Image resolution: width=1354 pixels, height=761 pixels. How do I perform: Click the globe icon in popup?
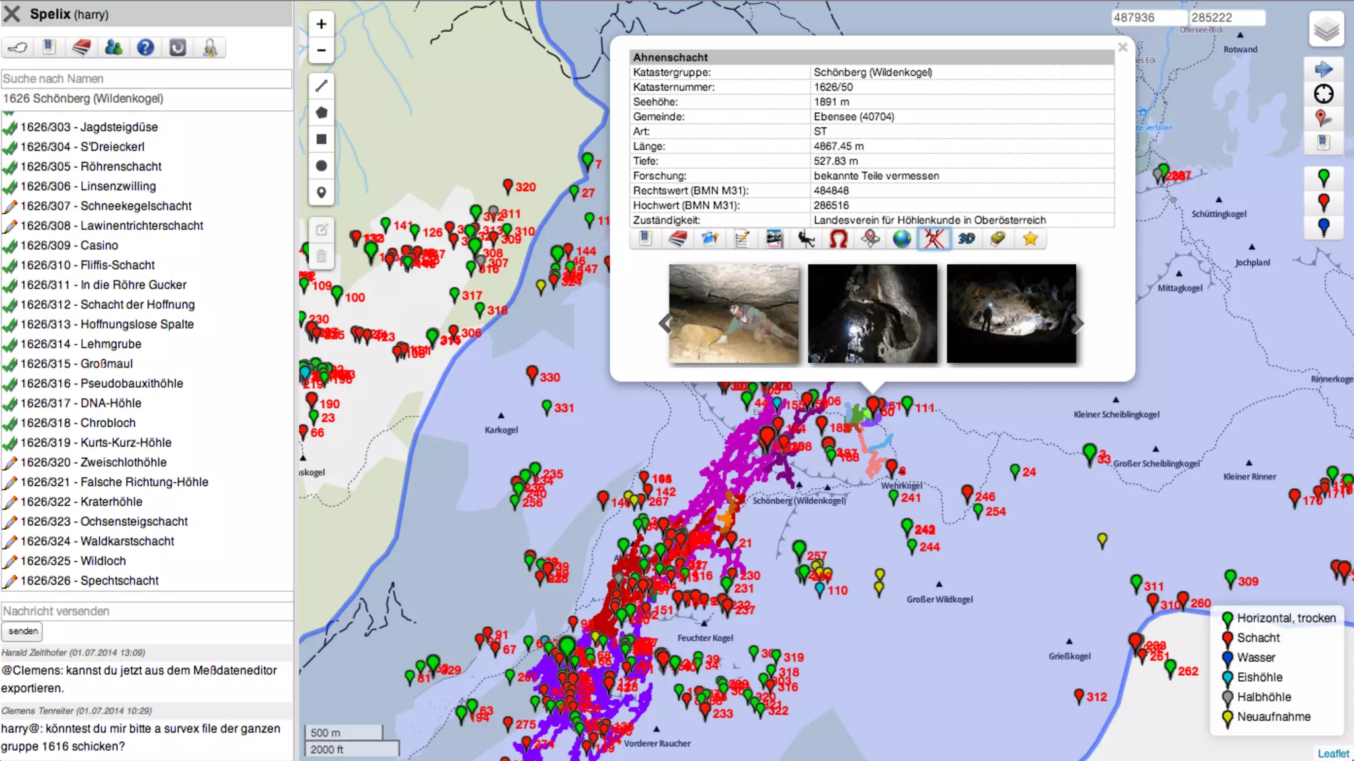click(902, 238)
